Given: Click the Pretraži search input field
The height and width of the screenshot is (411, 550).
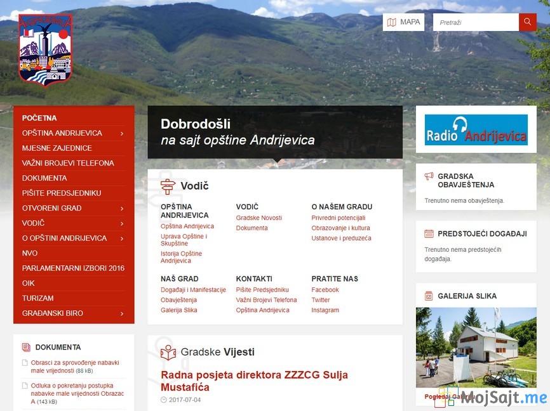Looking at the screenshot, I should (475, 22).
